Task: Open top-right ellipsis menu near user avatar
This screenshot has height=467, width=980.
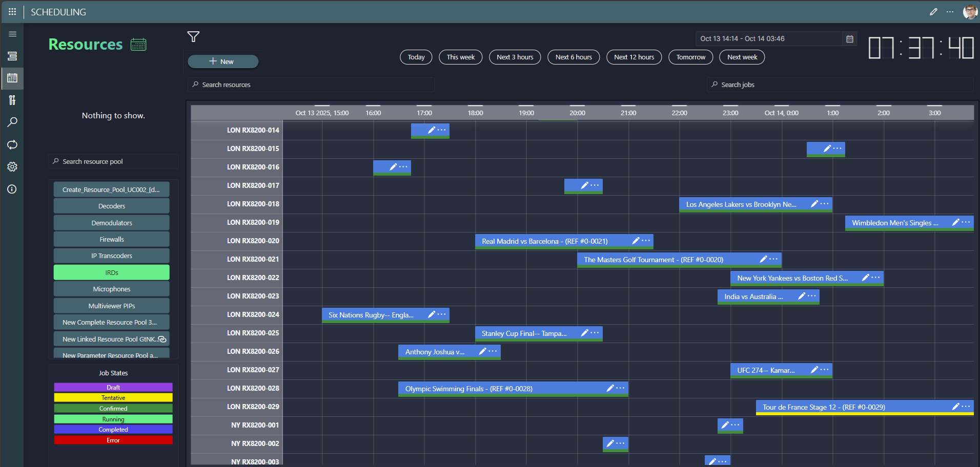Action: pyautogui.click(x=950, y=12)
